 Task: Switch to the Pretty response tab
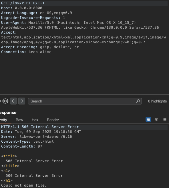[4, 120]
